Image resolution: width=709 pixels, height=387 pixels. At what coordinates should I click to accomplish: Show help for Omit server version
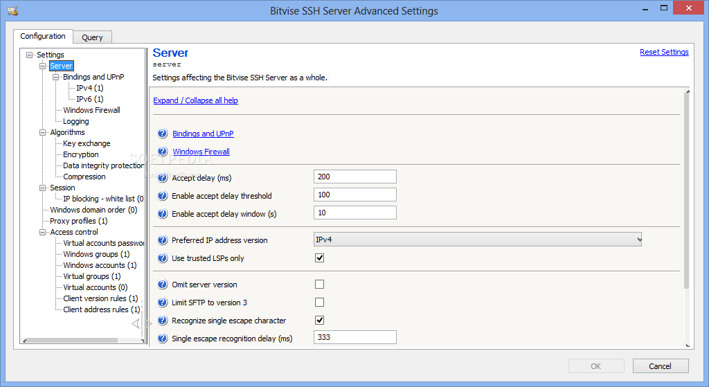pos(162,285)
